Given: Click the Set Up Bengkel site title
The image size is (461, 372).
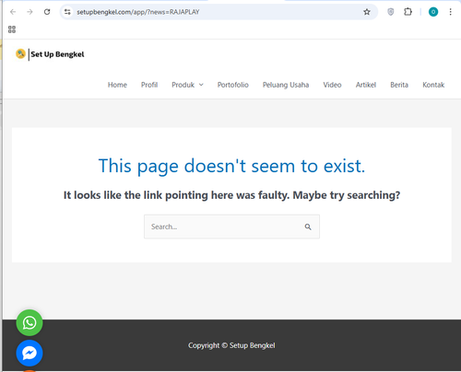Looking at the screenshot, I should [x=57, y=54].
